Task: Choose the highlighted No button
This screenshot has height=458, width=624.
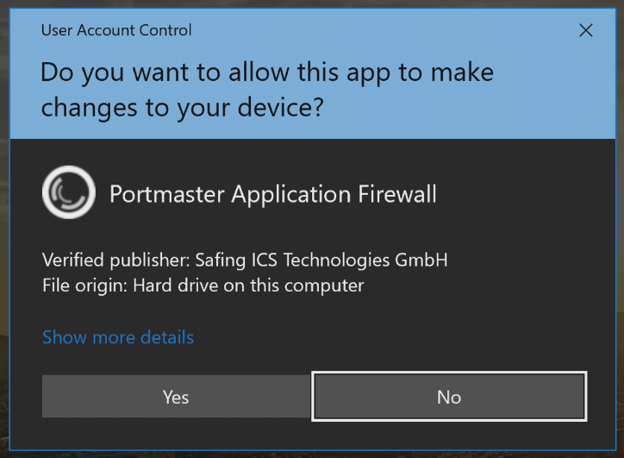Action: (x=449, y=396)
